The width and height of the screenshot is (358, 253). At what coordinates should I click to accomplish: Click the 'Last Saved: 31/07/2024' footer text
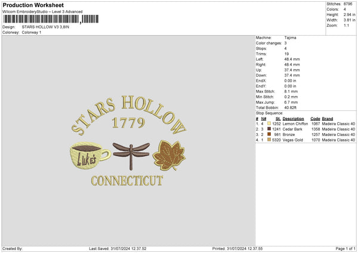(x=118, y=249)
